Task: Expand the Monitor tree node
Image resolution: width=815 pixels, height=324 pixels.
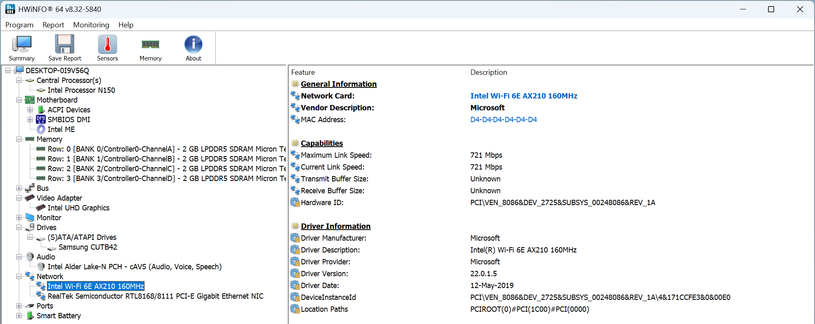Action: pos(19,217)
